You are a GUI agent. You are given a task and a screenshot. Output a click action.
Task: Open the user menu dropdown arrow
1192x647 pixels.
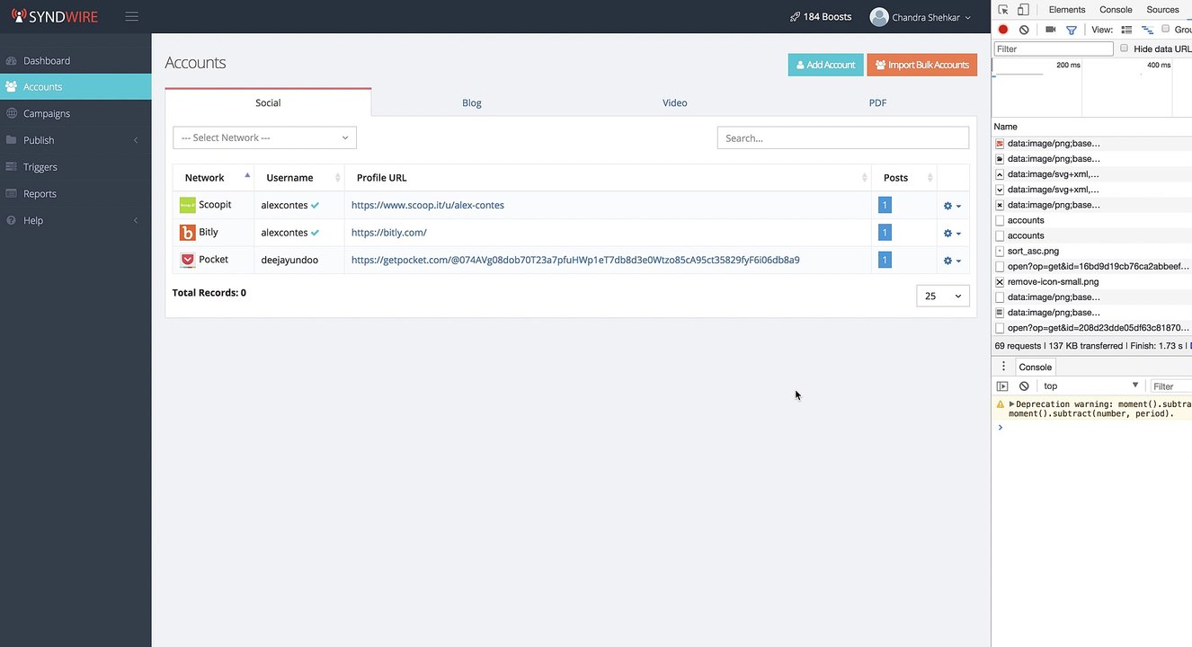(967, 18)
